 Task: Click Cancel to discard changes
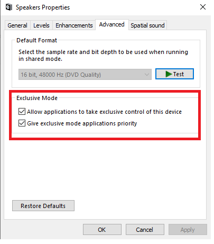(x=145, y=230)
